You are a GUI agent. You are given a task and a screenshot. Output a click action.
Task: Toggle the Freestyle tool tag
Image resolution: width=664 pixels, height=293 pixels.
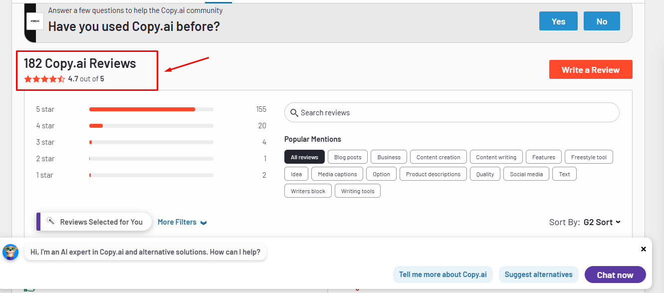coord(589,157)
